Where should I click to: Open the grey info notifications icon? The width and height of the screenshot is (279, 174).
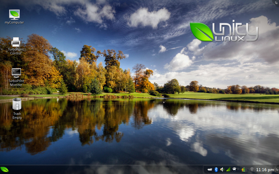pos(252,169)
